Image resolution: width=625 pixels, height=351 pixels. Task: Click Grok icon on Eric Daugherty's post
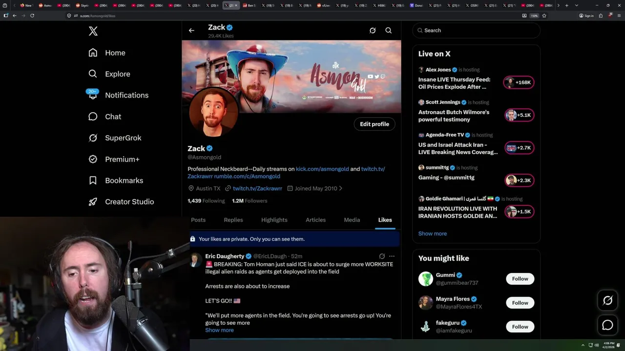pyautogui.click(x=382, y=256)
